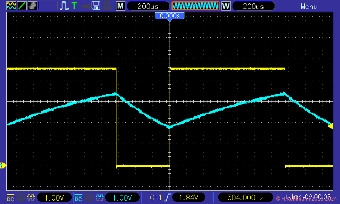Click the printer icon
The image size is (340, 204).
(x=107, y=6)
